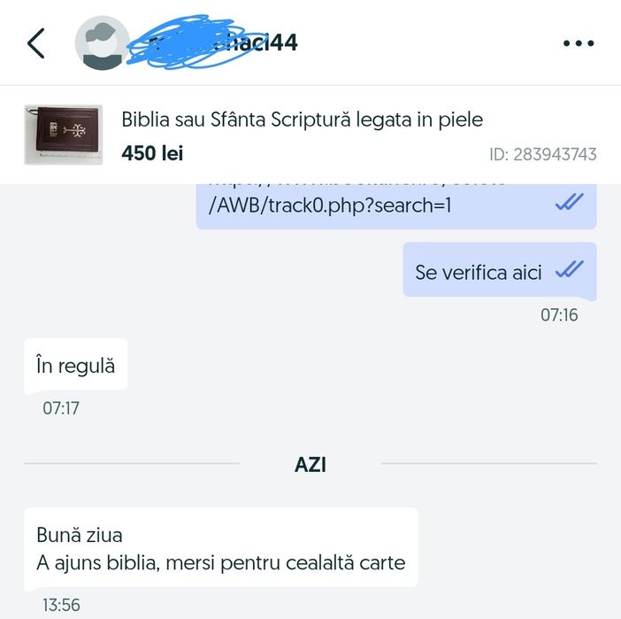Tap the AZI date separator
Screen dimensions: 621x619
310,464
